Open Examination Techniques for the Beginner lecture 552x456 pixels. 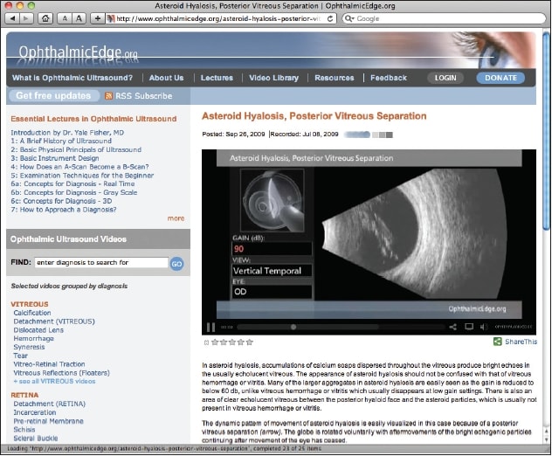tap(82, 176)
